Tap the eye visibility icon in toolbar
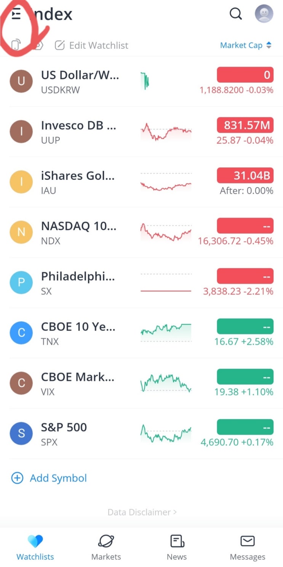The image size is (283, 567). click(38, 45)
